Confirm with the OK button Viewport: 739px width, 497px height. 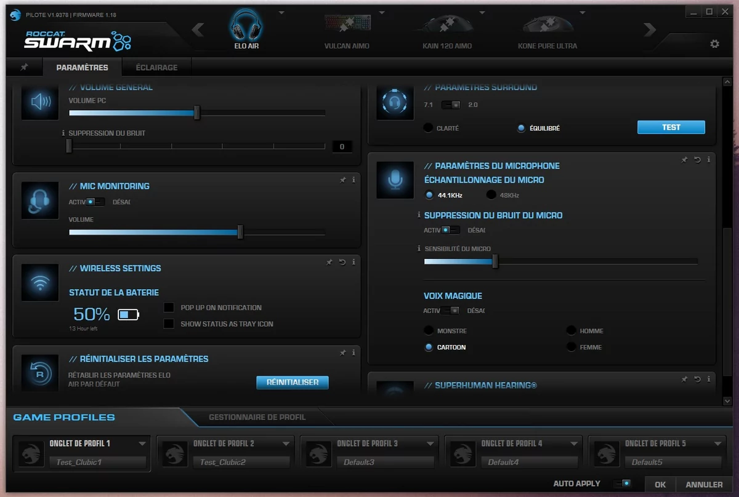click(660, 485)
